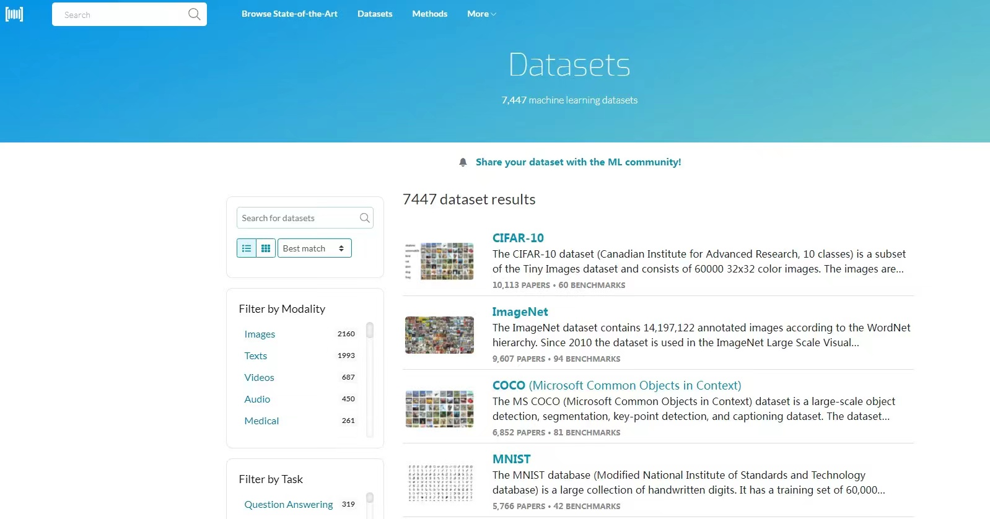The width and height of the screenshot is (990, 519).
Task: Click the 'Filter by Modality' heading
Action: click(x=282, y=309)
